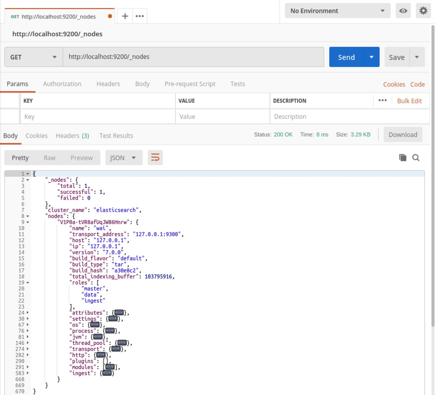Open Test Results tab
Image resolution: width=435 pixels, height=395 pixels.
116,136
